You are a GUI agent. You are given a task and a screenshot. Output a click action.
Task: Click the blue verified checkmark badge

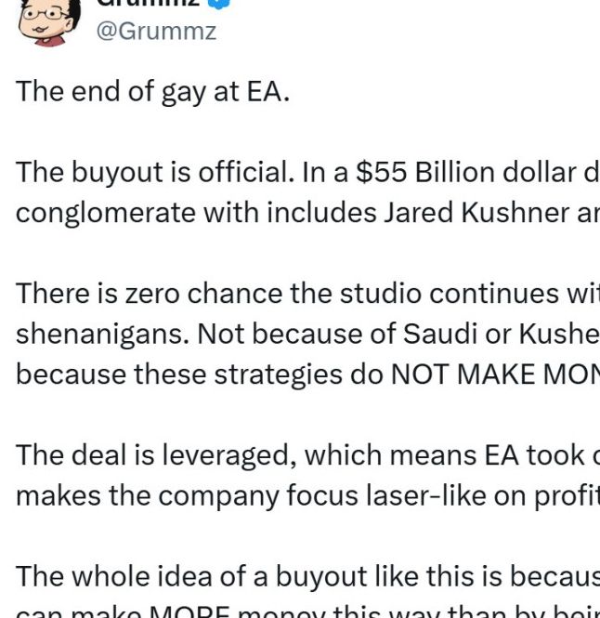coord(220,3)
